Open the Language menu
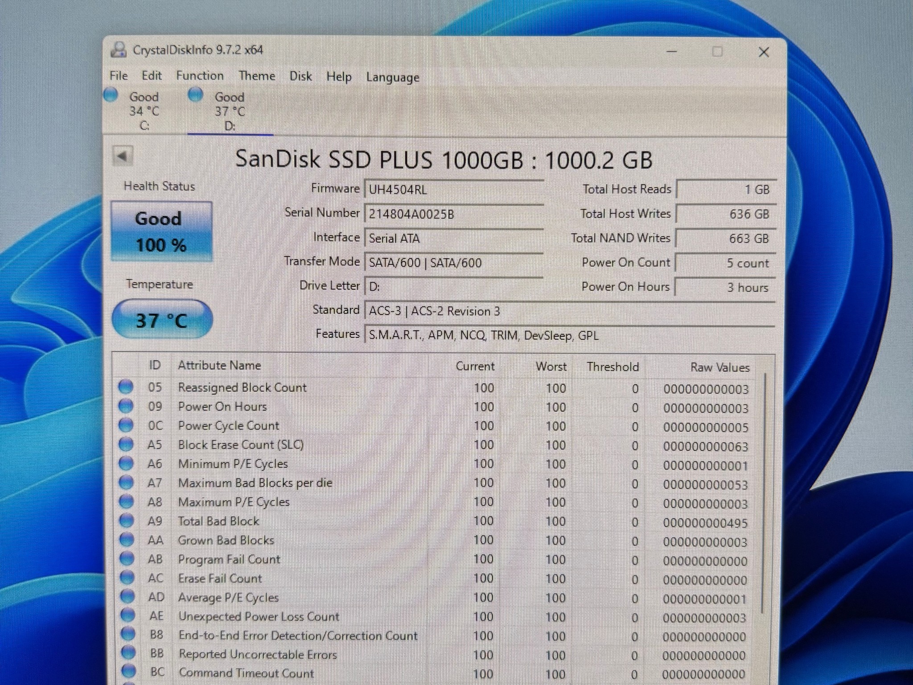This screenshot has width=913, height=685. click(x=393, y=77)
